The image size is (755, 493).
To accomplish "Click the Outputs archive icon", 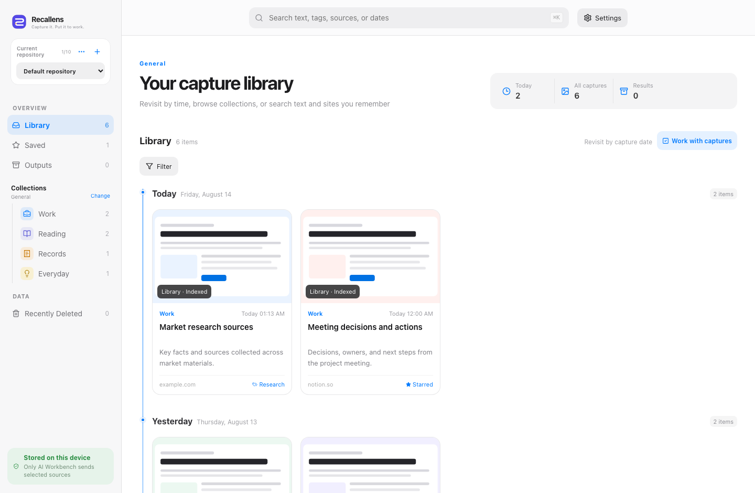I will [16, 165].
